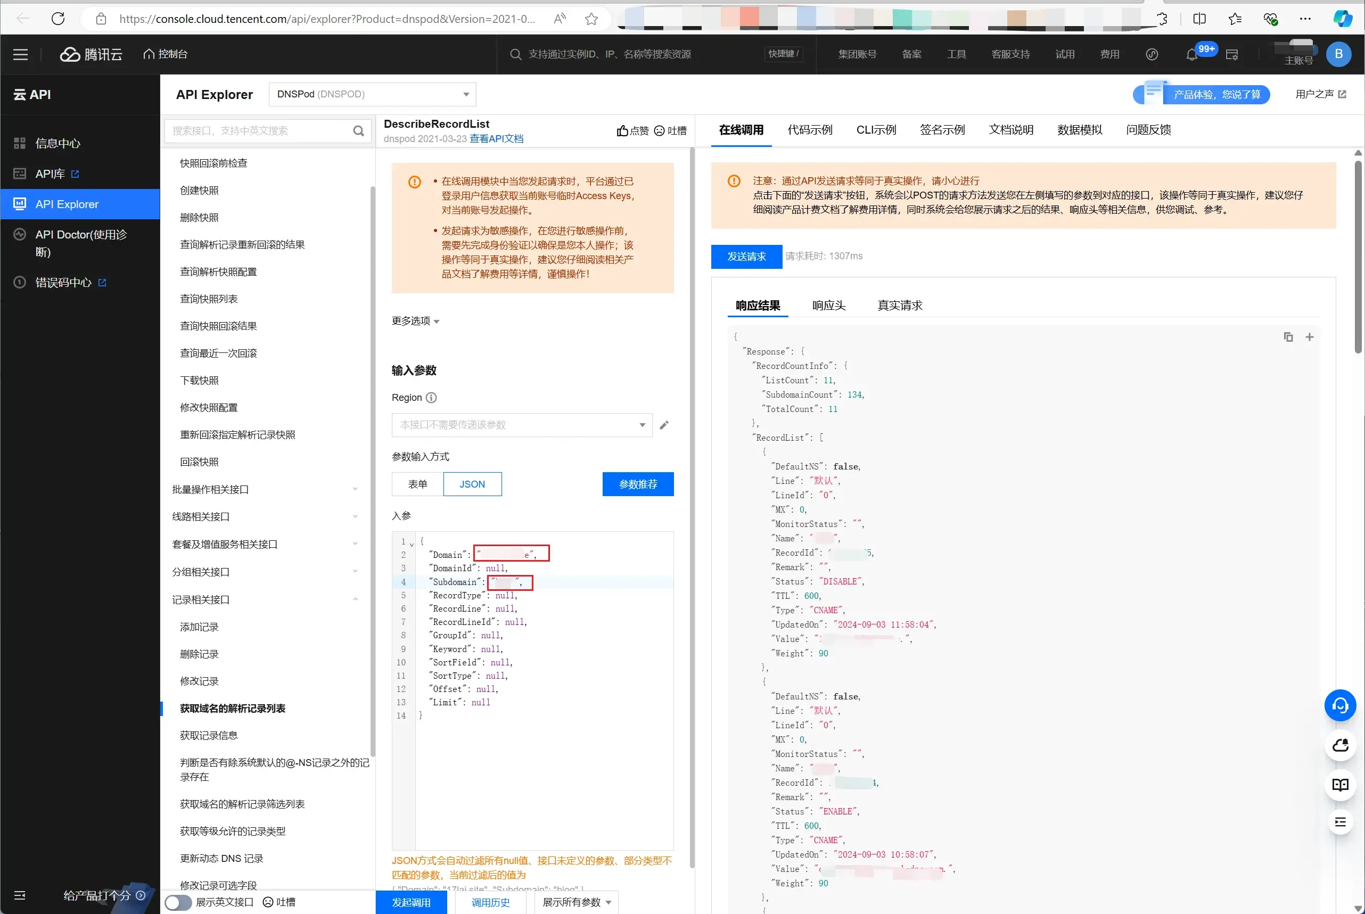Expand 分组相关接口 group

(266, 572)
